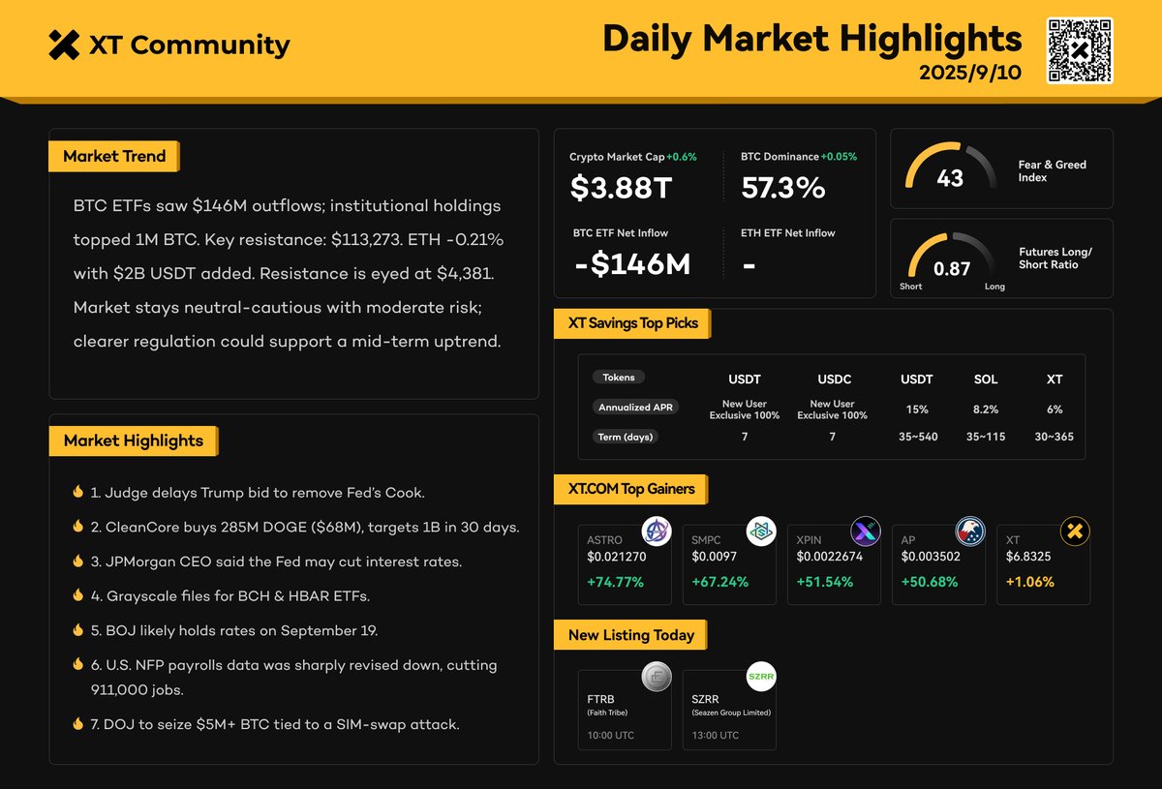The width and height of the screenshot is (1162, 789).
Task: Click the flame icon beside the JPMorgan CEO highlight
Action: point(77,561)
